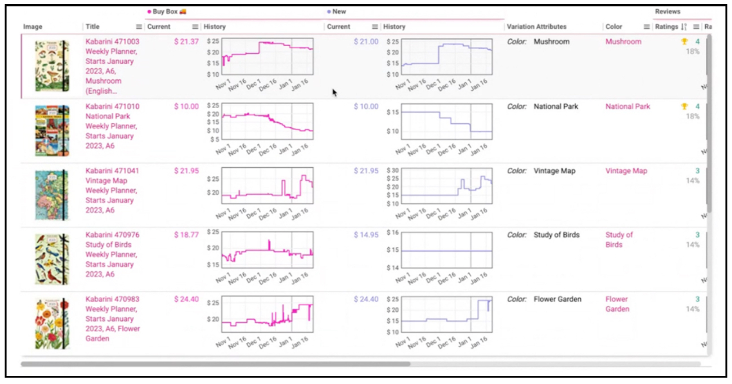The image size is (732, 384).
Task: Sort by the Color column header
Action: 614,27
